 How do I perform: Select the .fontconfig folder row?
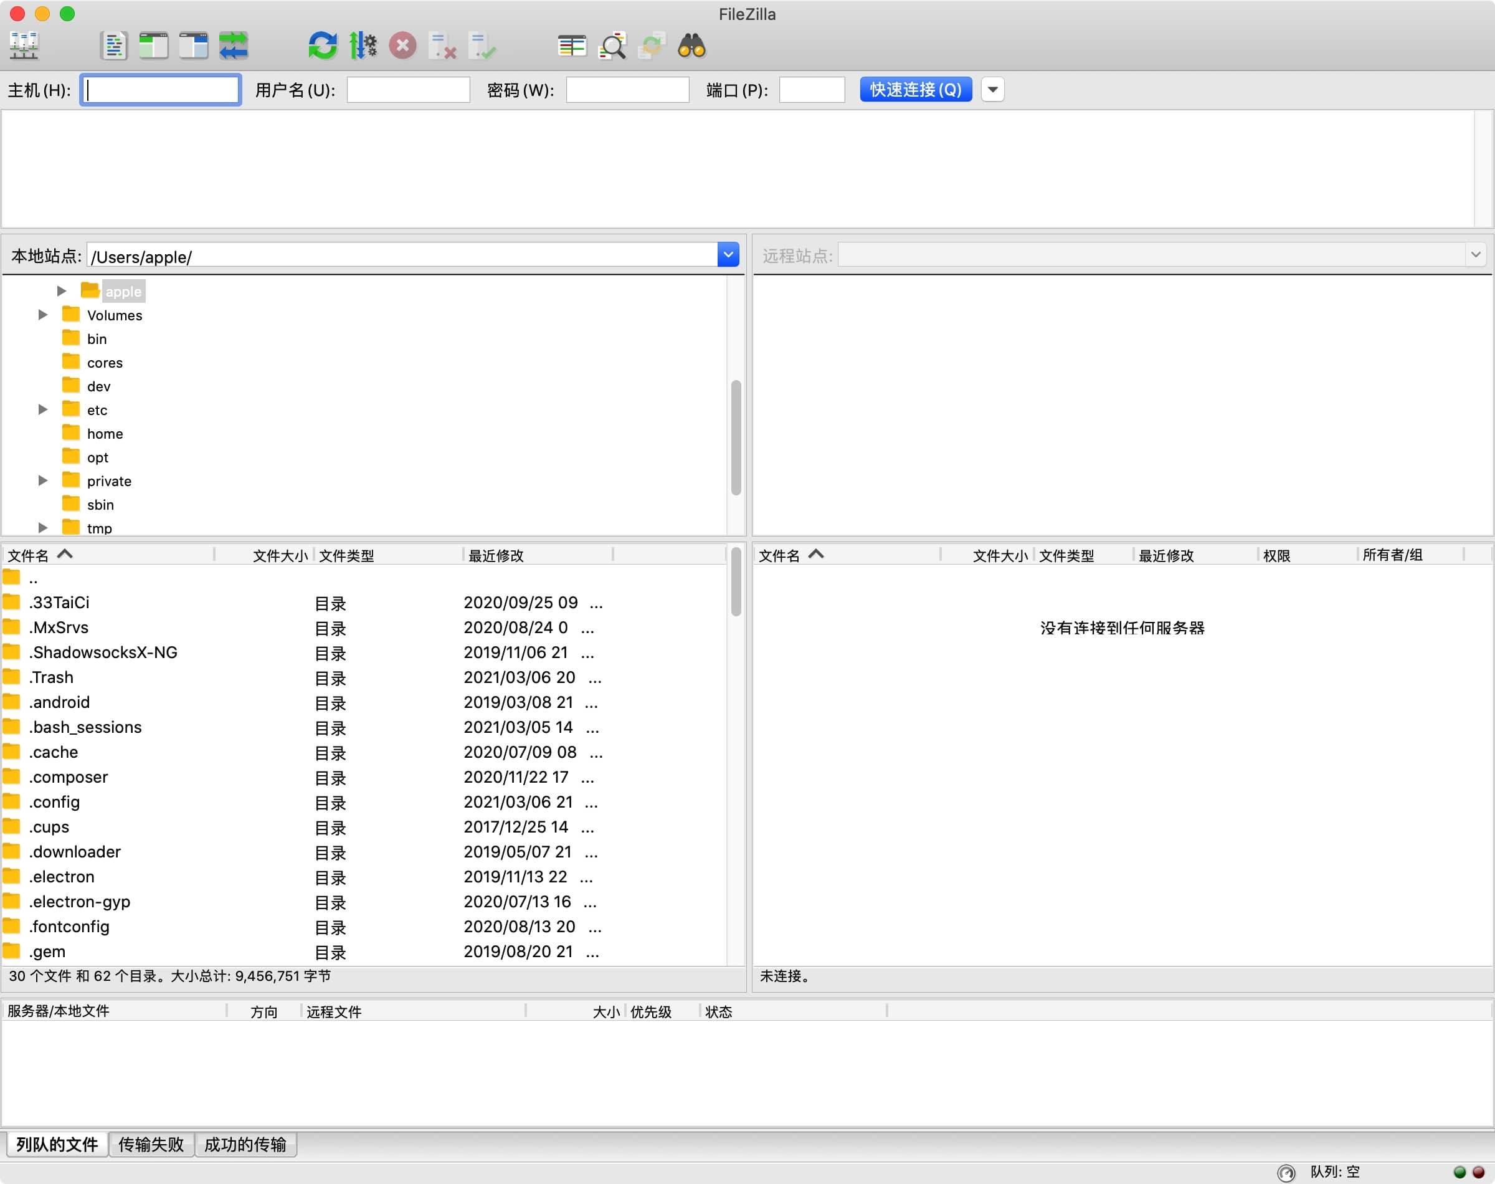coord(364,927)
